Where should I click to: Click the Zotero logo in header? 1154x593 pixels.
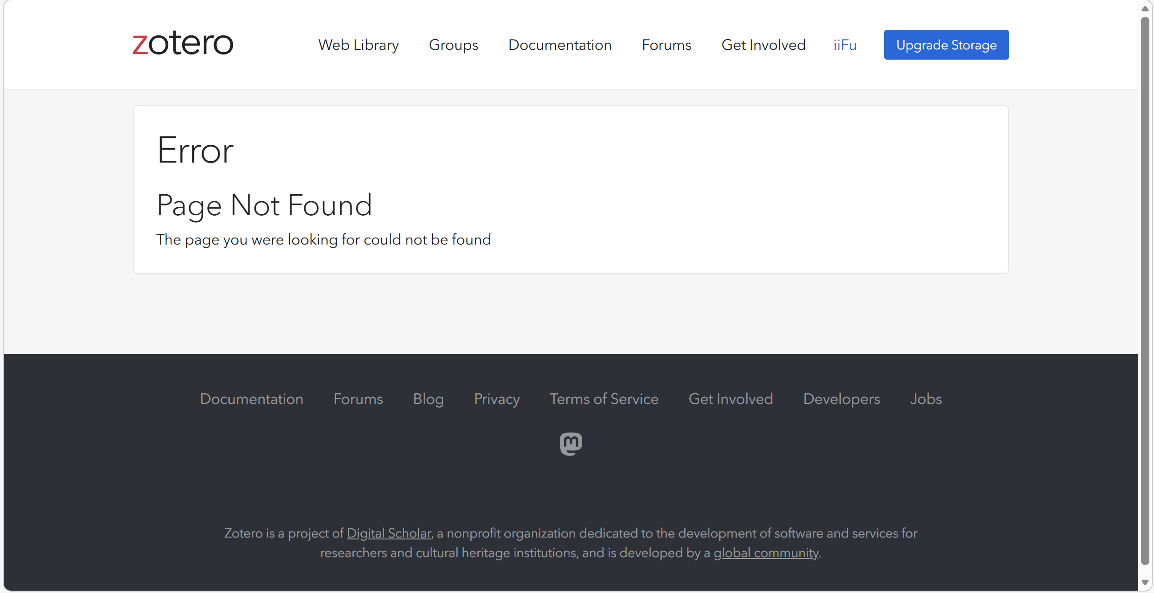(x=183, y=44)
